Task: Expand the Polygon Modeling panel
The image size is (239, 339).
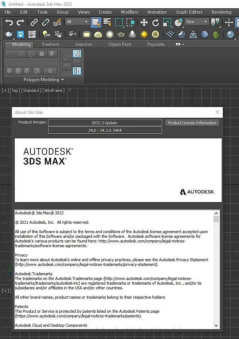Action: (44, 80)
